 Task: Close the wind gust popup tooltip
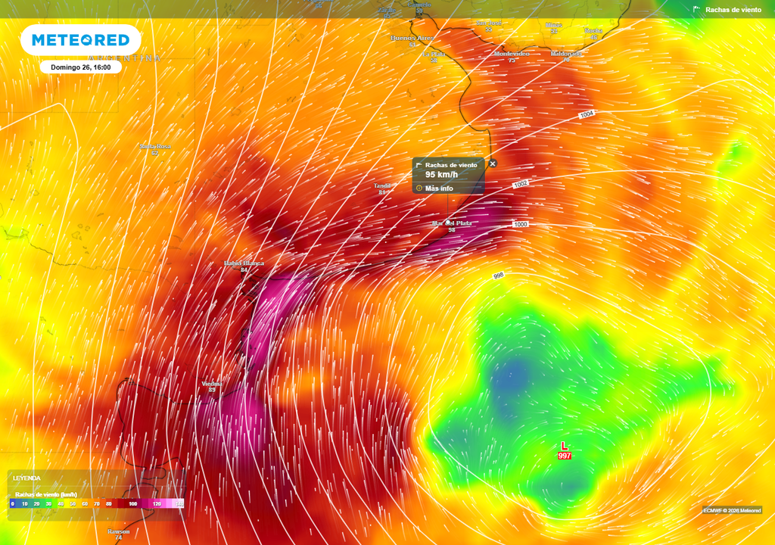click(x=492, y=163)
